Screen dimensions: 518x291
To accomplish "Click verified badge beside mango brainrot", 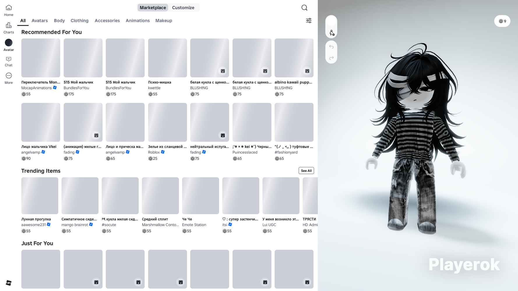I will (91, 224).
